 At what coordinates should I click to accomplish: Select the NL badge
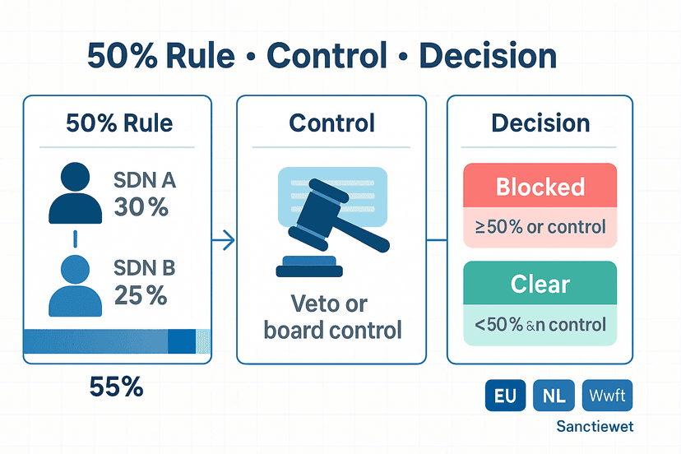point(554,396)
